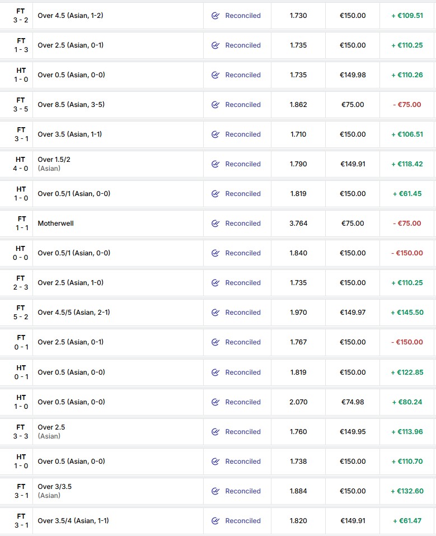The width and height of the screenshot is (436, 536).
Task: Select the Over 2.5 (Asian, 1-0) bet
Action: tap(71, 283)
